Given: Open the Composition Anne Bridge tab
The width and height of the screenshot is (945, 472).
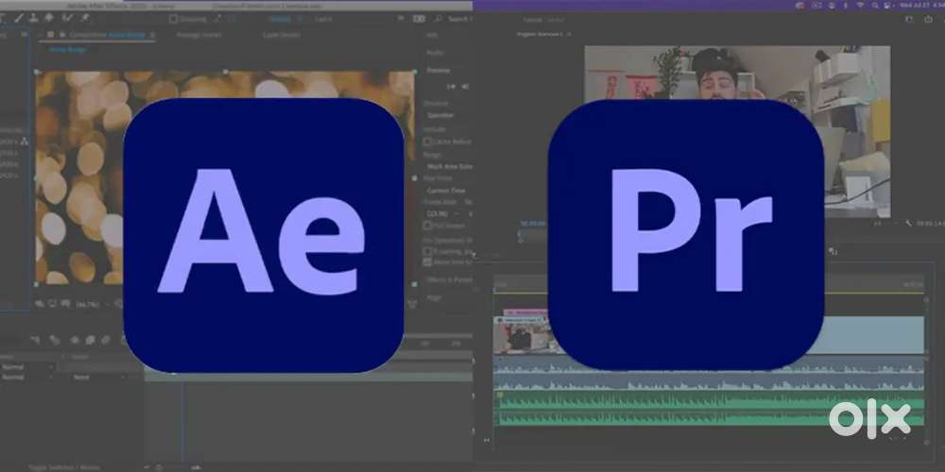Looking at the screenshot, I should pyautogui.click(x=108, y=35).
